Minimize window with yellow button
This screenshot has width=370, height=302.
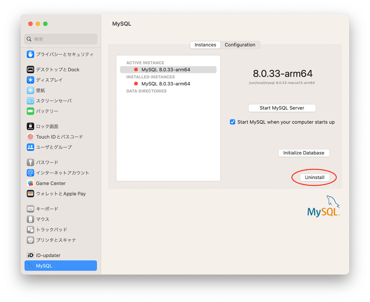tap(38, 24)
